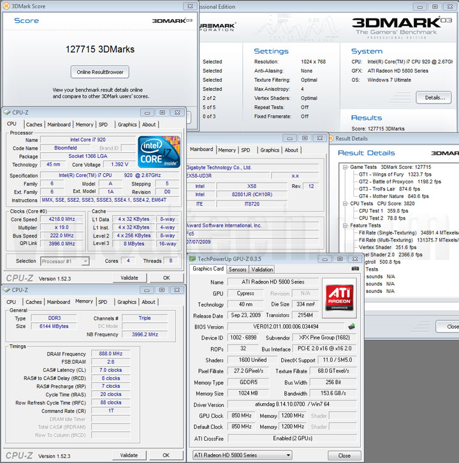Collapse the CPU Tests tree node

coord(345,203)
